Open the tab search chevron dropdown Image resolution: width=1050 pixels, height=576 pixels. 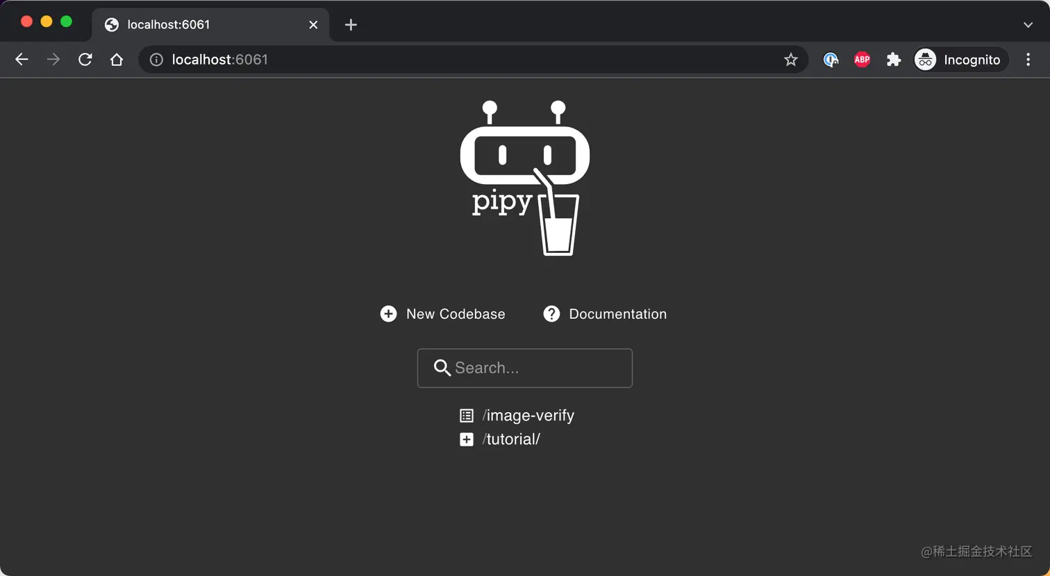pyautogui.click(x=1028, y=25)
